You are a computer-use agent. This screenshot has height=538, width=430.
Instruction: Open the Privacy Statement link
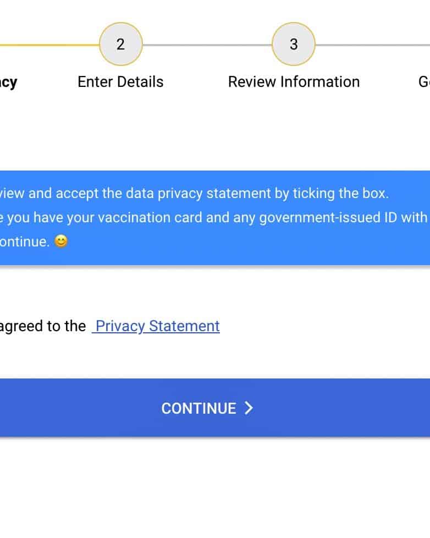157,326
